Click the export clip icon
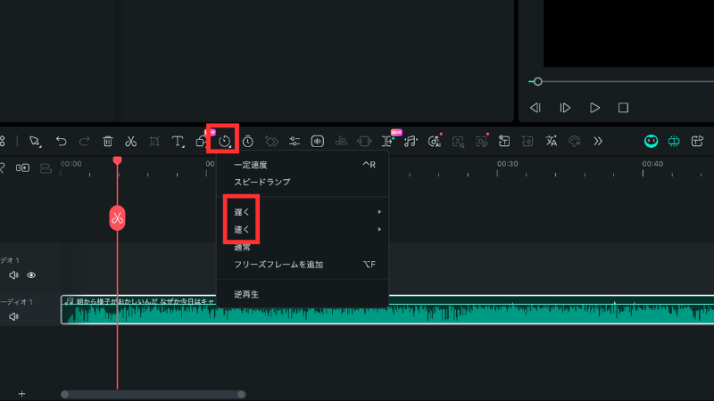 697,142
